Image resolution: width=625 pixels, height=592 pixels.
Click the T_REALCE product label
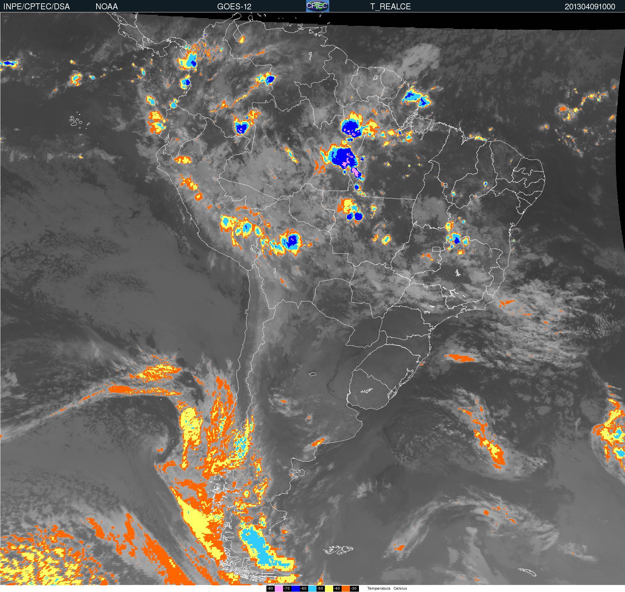pyautogui.click(x=390, y=7)
